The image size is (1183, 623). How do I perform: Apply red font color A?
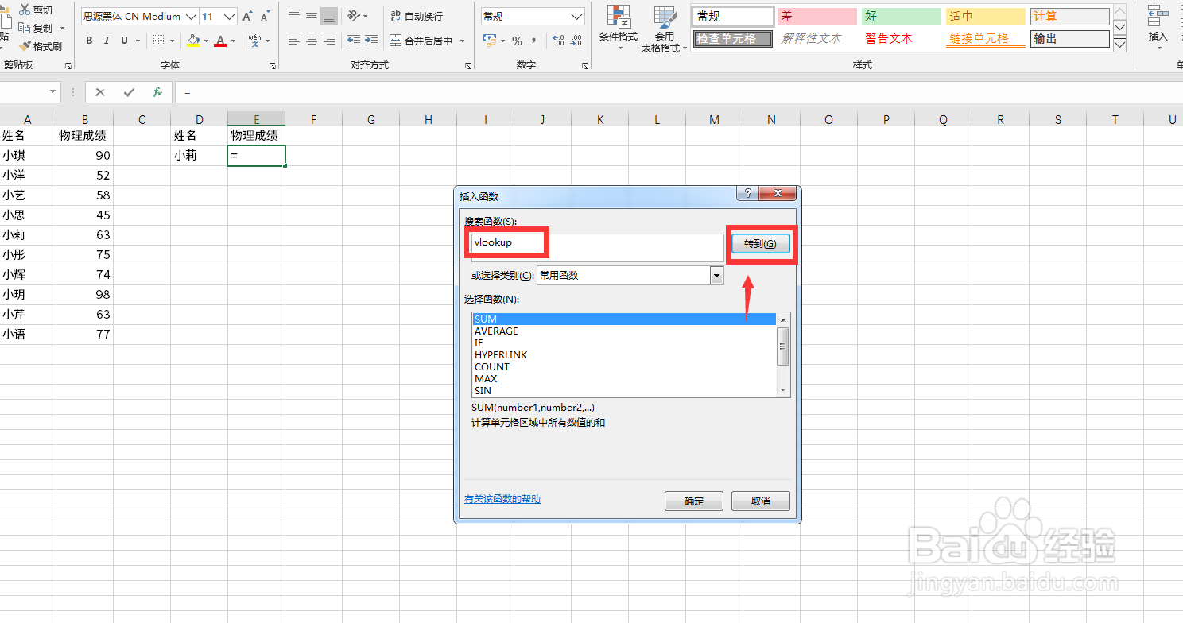pyautogui.click(x=220, y=41)
